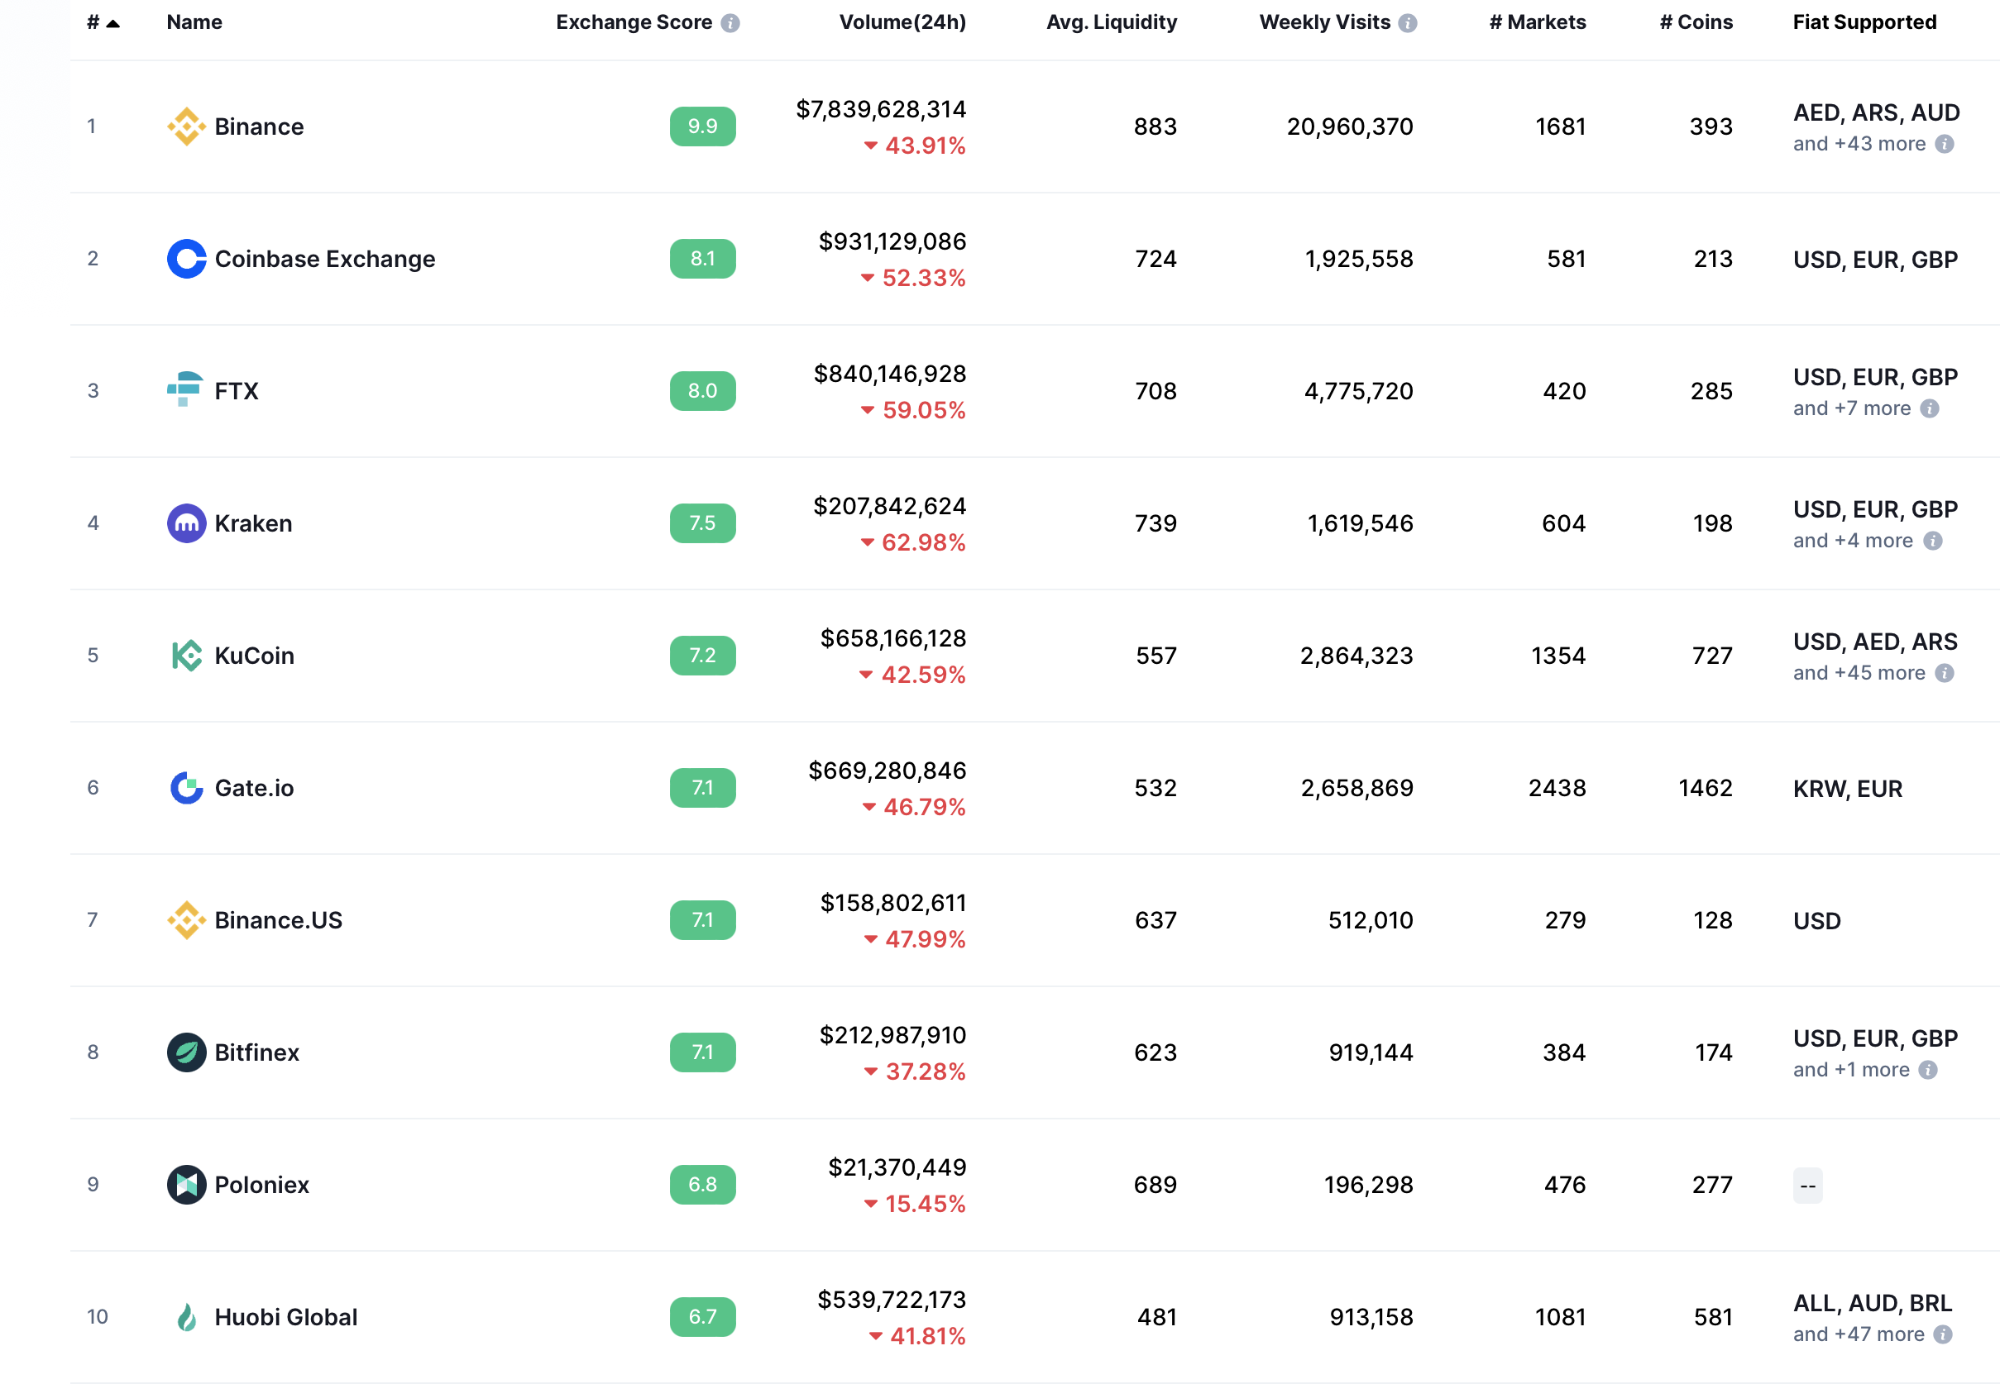Click Poloniex's 6.8 exchange score badge
The width and height of the screenshot is (2000, 1384).
[x=702, y=1185]
